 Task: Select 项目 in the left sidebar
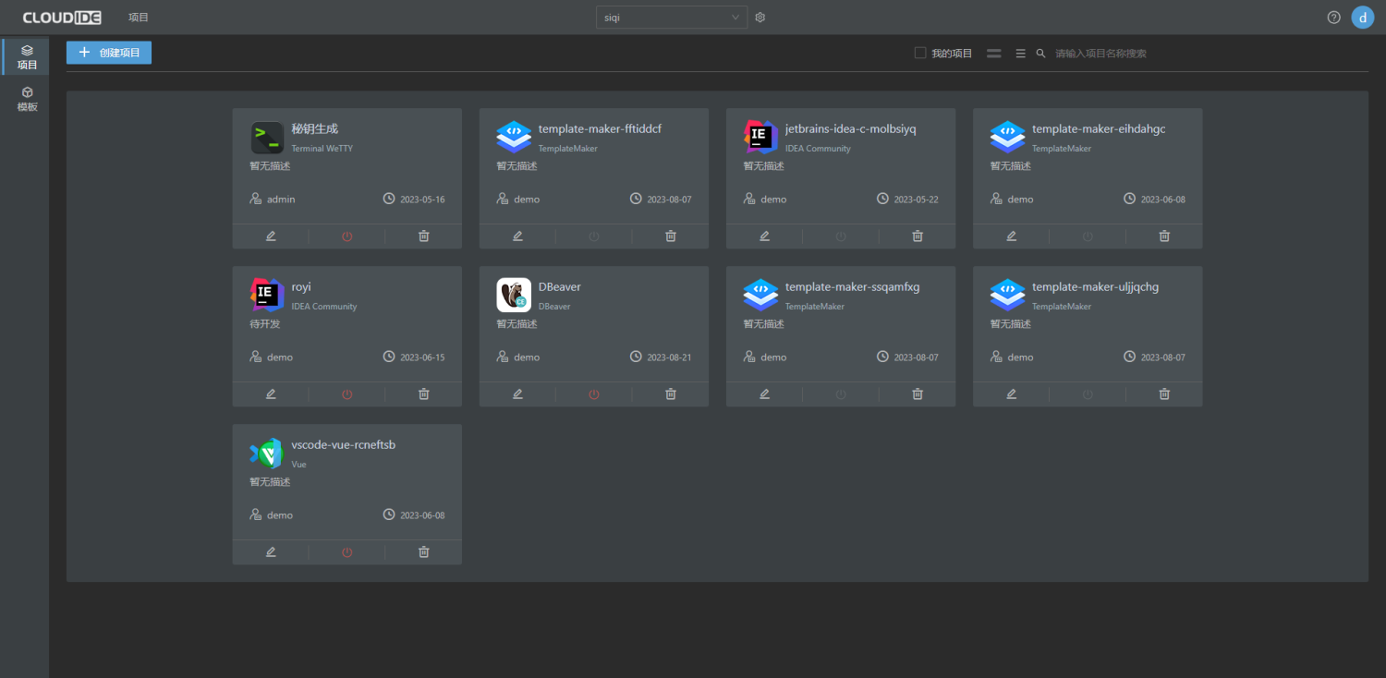27,57
